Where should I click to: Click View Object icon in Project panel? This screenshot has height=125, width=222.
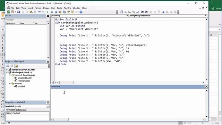12,66
